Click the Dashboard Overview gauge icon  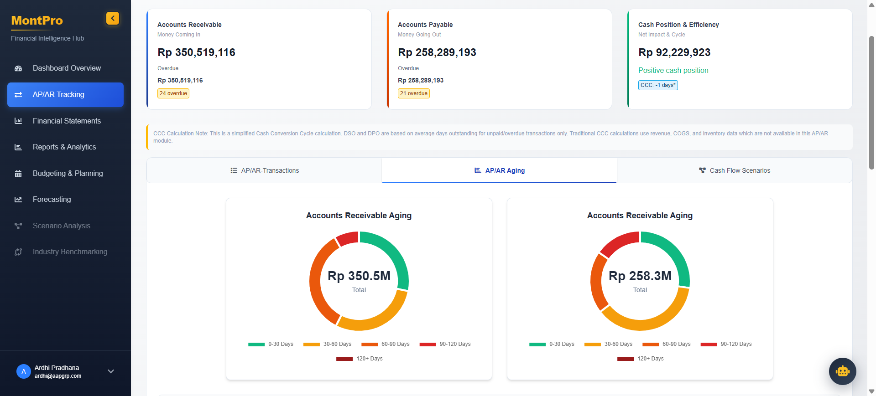pos(18,68)
